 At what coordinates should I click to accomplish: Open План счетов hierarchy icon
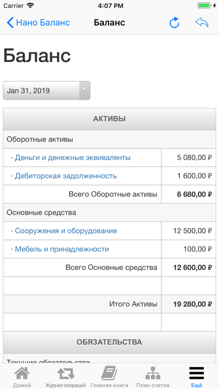click(x=153, y=373)
